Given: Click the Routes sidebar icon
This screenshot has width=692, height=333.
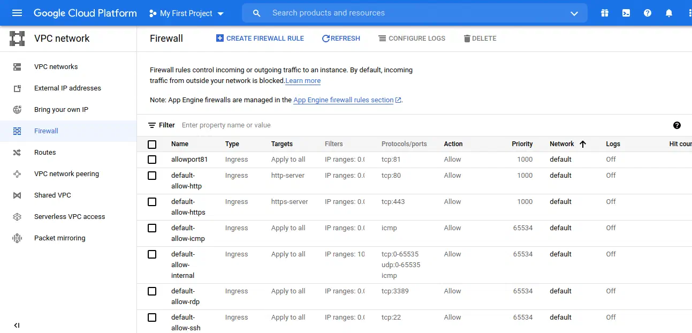Looking at the screenshot, I should click(x=17, y=153).
